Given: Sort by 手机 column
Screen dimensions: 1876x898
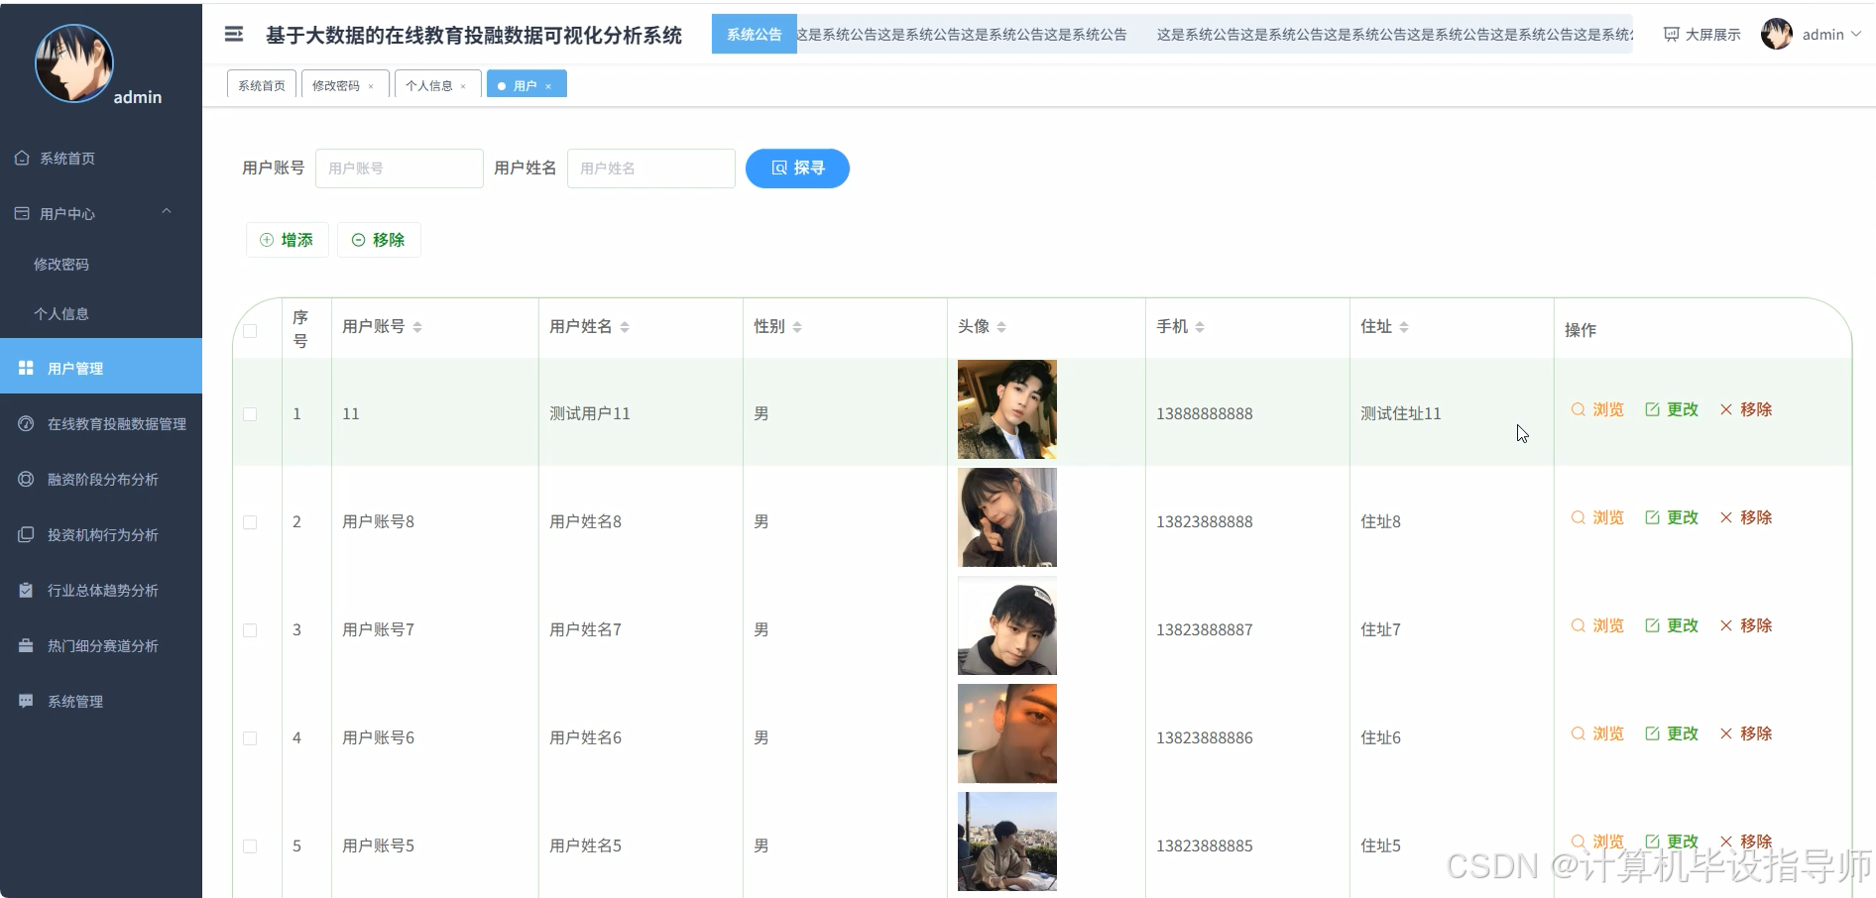Looking at the screenshot, I should (x=1200, y=327).
